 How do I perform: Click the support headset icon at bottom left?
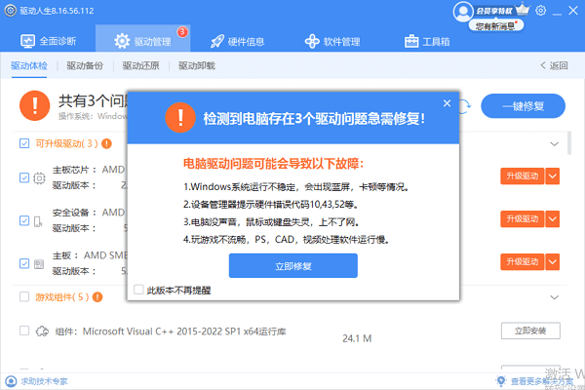click(x=11, y=381)
